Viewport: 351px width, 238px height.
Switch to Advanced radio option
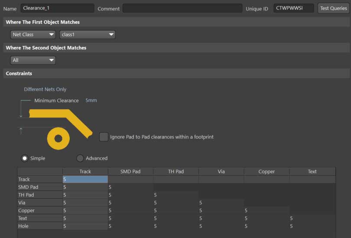click(80, 158)
